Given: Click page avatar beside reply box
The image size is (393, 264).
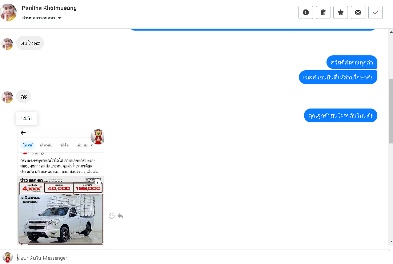Looking at the screenshot, I should tap(8, 257).
